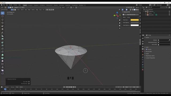Screen dimensions: 171x96
Task: Click the Stop Shortcut VUr button
Action: (x=131, y=15)
